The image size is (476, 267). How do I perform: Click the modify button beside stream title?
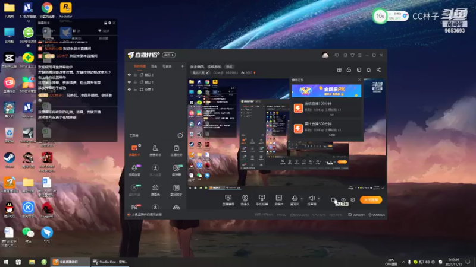click(x=229, y=66)
